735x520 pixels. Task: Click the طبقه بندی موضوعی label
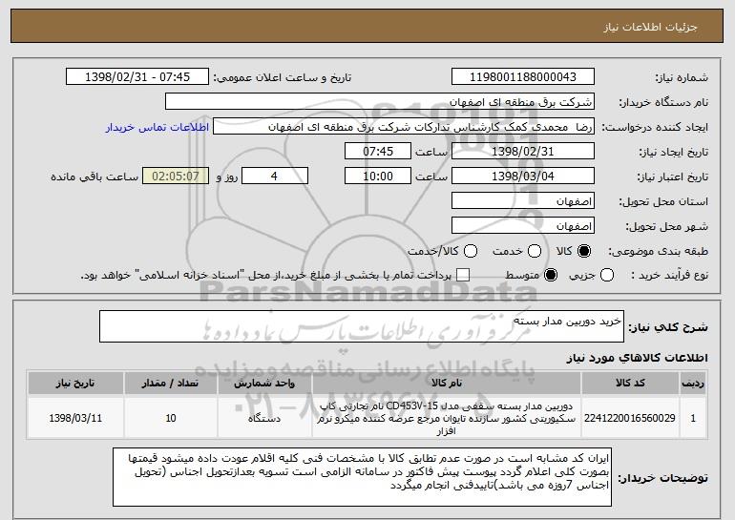click(x=658, y=251)
